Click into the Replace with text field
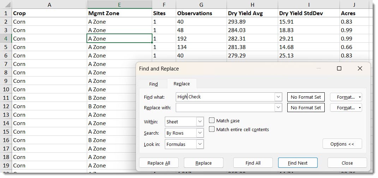The height and width of the screenshot is (178, 378). point(225,108)
